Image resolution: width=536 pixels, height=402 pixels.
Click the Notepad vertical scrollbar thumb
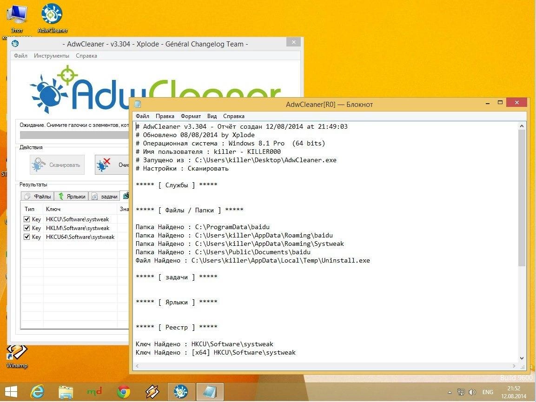click(x=522, y=198)
